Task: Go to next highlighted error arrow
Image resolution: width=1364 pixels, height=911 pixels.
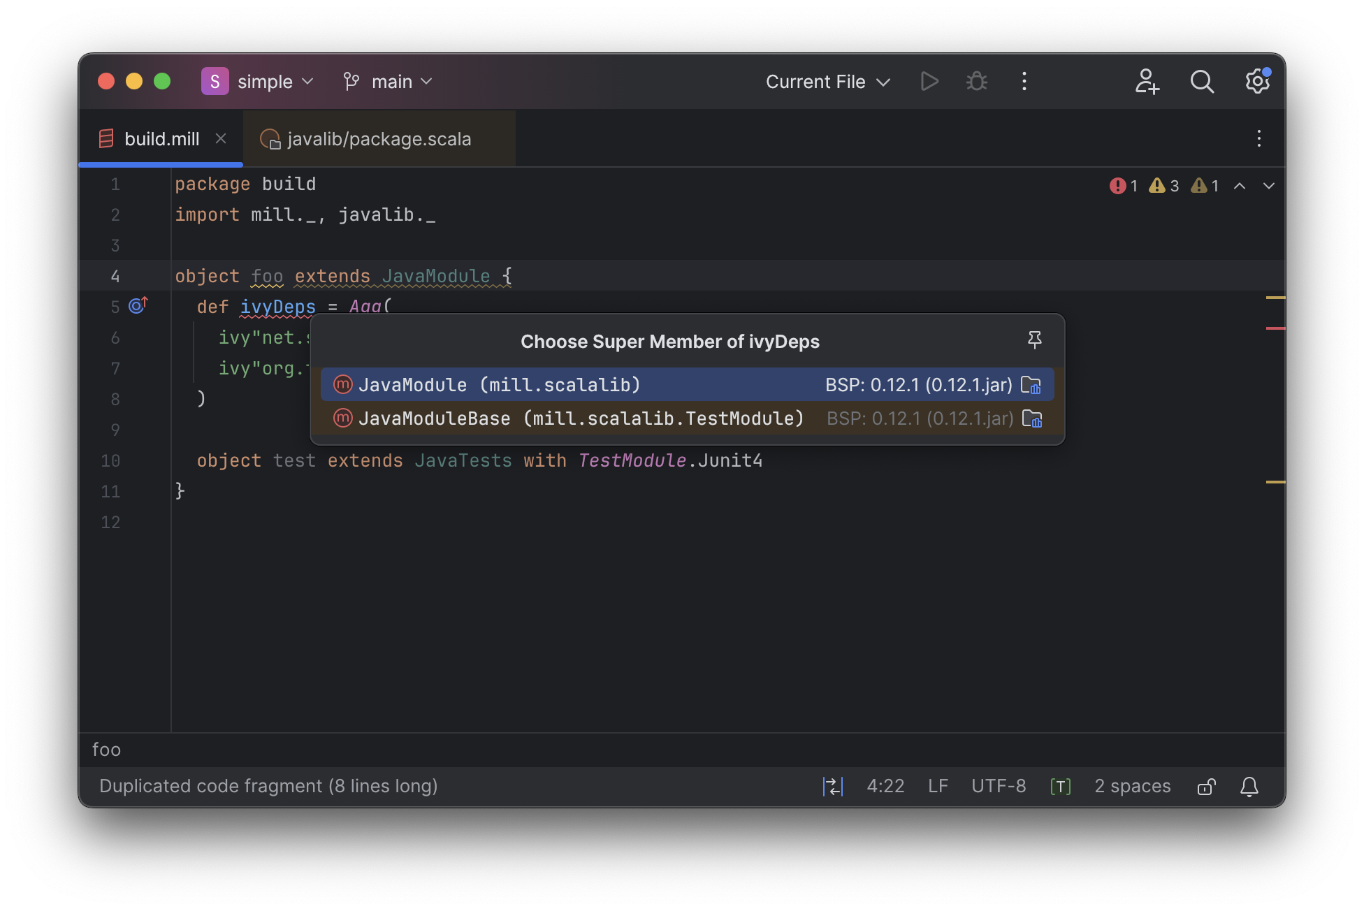Action: pos(1269,186)
